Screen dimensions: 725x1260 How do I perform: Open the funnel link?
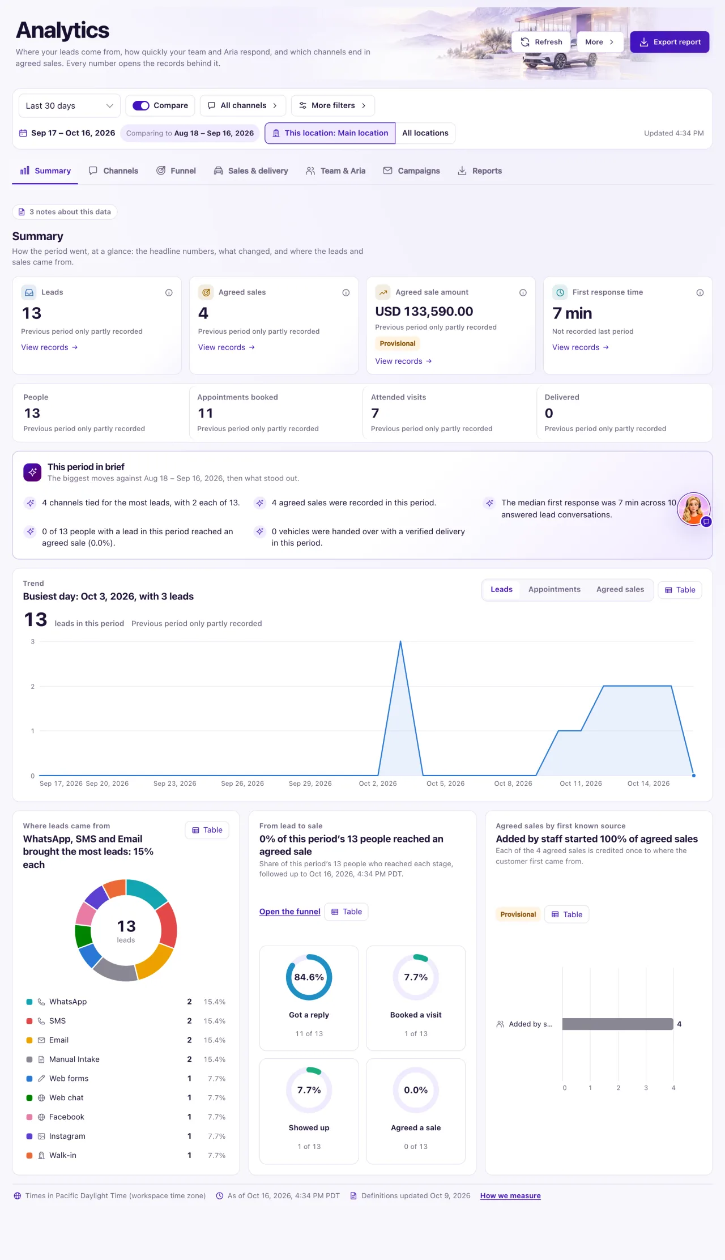[x=289, y=912]
